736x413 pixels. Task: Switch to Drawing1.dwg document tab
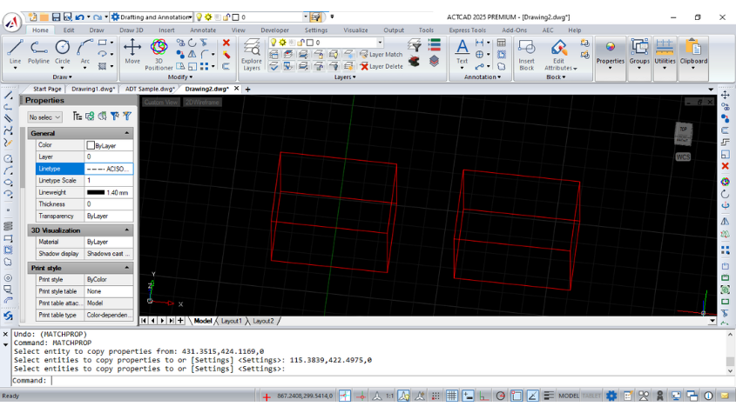[93, 89]
